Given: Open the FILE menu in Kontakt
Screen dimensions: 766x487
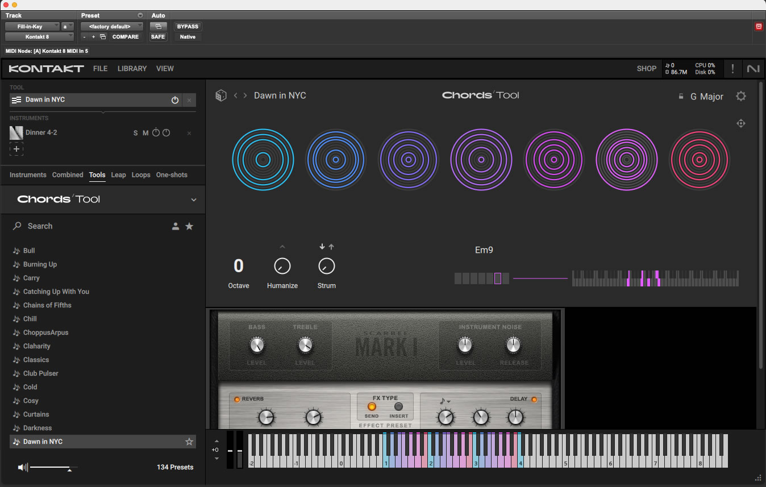Looking at the screenshot, I should 101,69.
